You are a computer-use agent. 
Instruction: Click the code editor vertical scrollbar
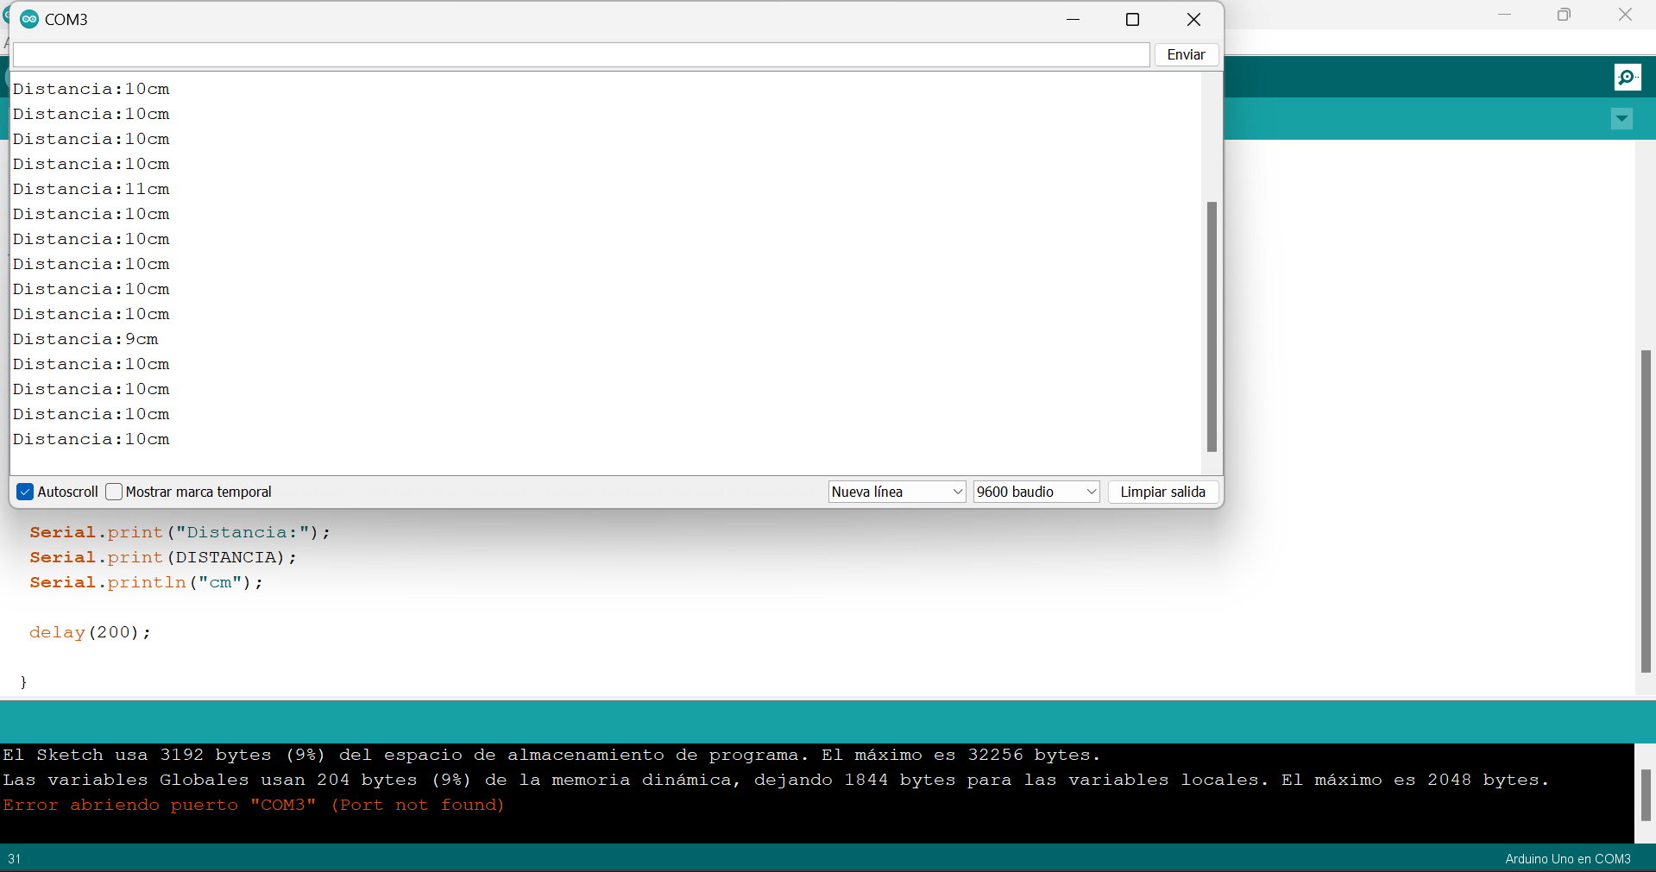pyautogui.click(x=1646, y=511)
